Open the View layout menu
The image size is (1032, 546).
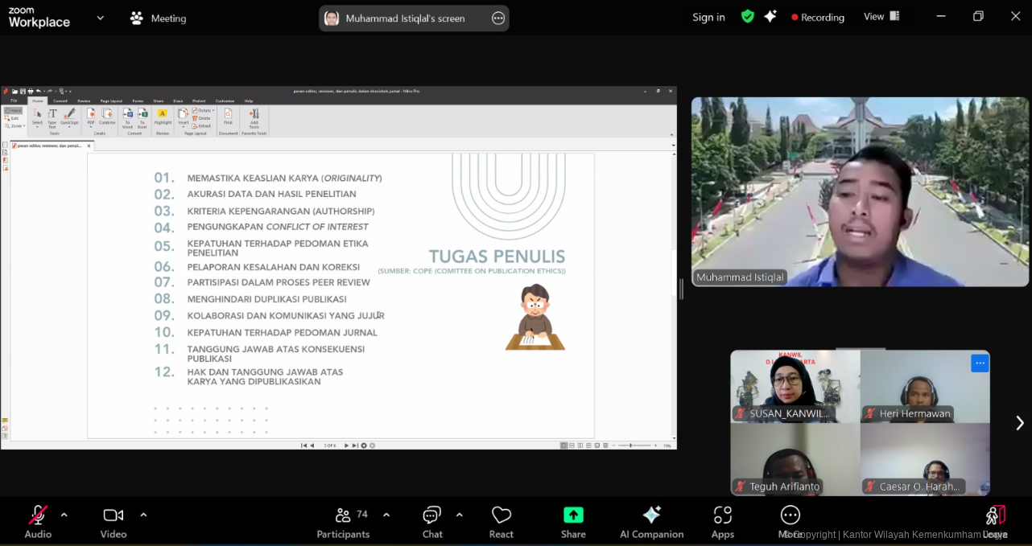coord(881,17)
